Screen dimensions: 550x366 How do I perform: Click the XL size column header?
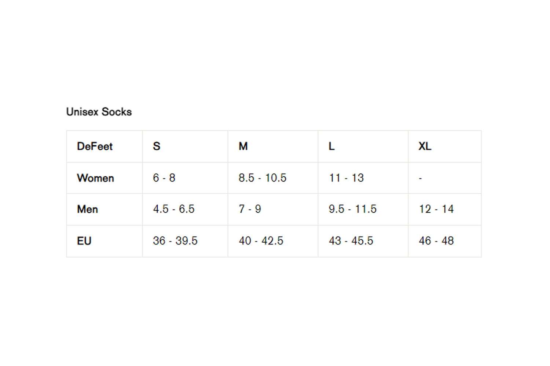[x=425, y=146]
